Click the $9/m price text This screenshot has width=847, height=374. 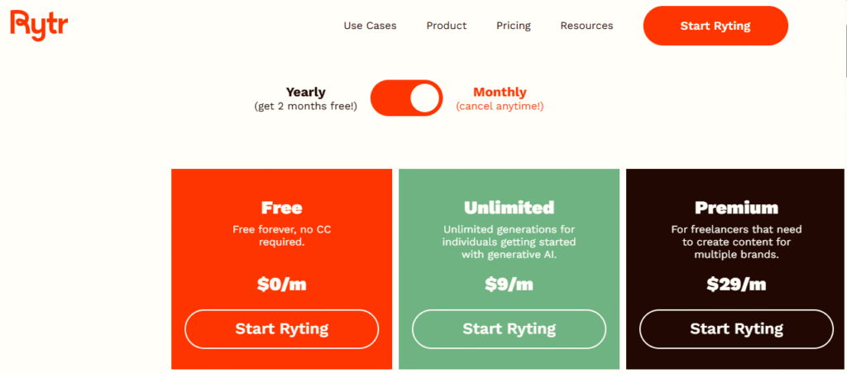(509, 285)
